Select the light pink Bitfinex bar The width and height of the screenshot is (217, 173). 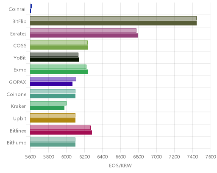click(x=60, y=128)
